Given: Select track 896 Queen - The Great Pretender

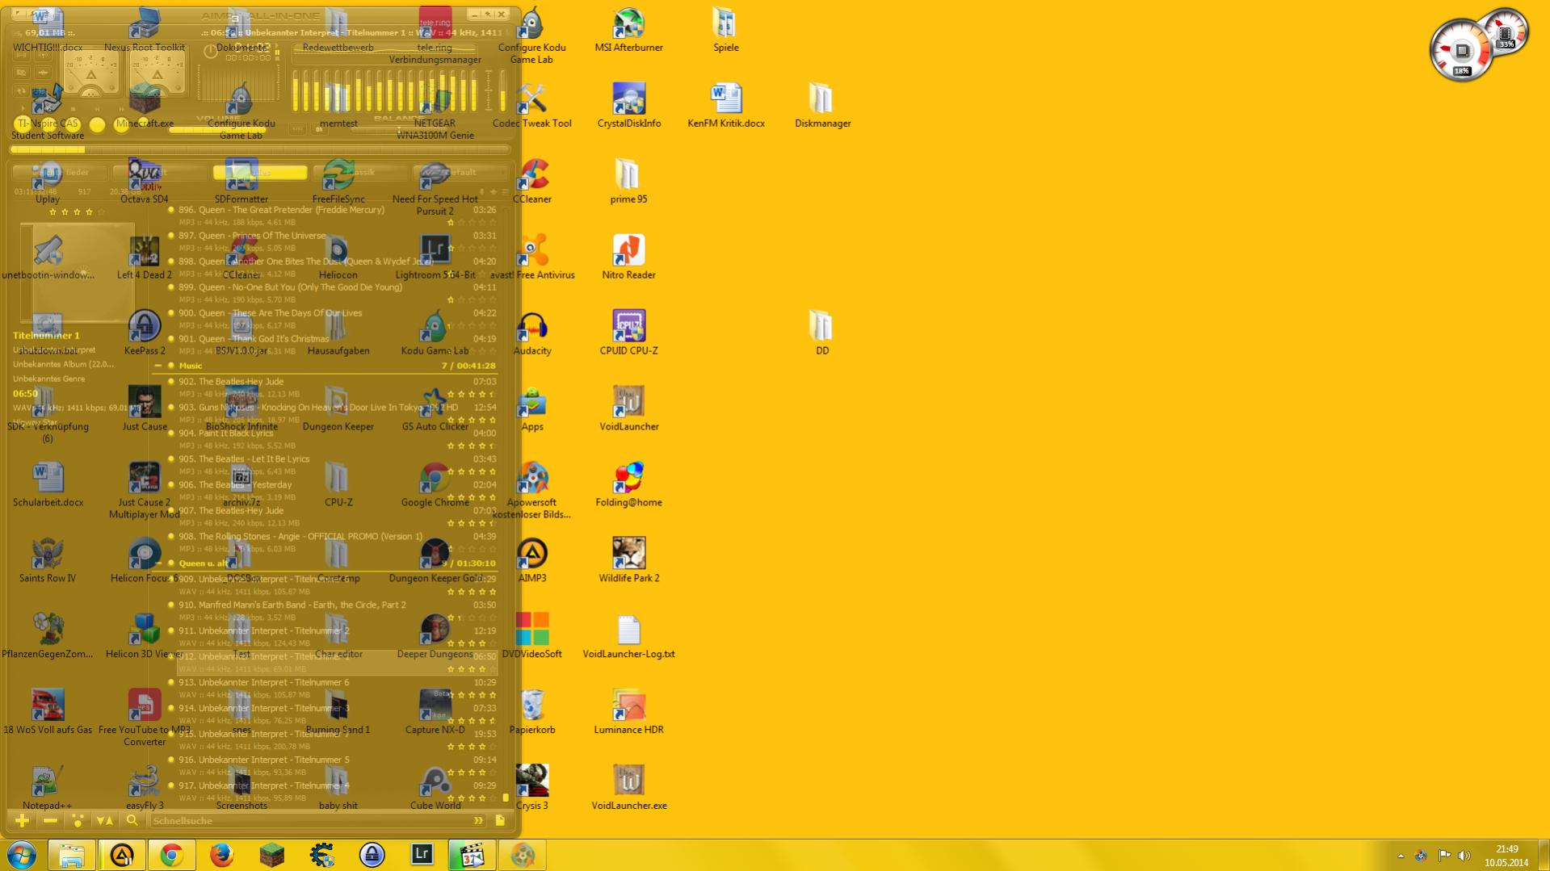Looking at the screenshot, I should [331, 216].
